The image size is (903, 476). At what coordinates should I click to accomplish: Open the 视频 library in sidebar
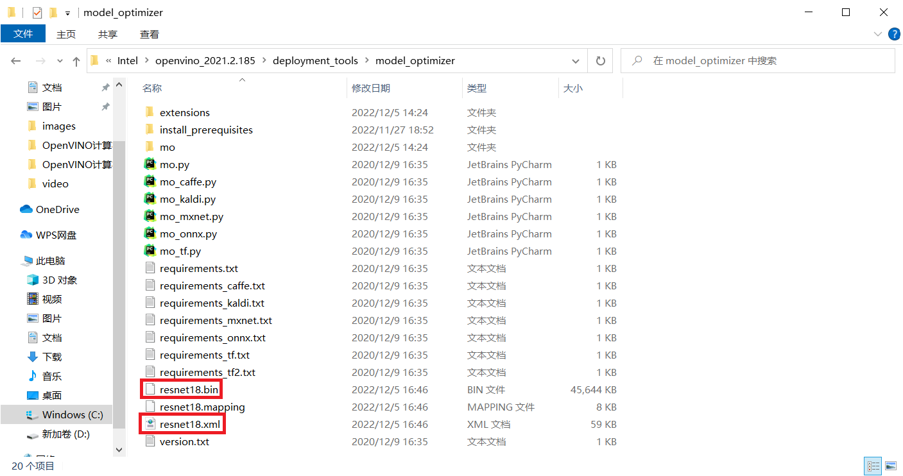point(44,299)
